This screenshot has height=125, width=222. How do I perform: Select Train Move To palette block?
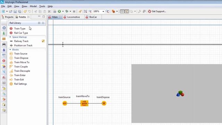pyautogui.click(x=19, y=62)
